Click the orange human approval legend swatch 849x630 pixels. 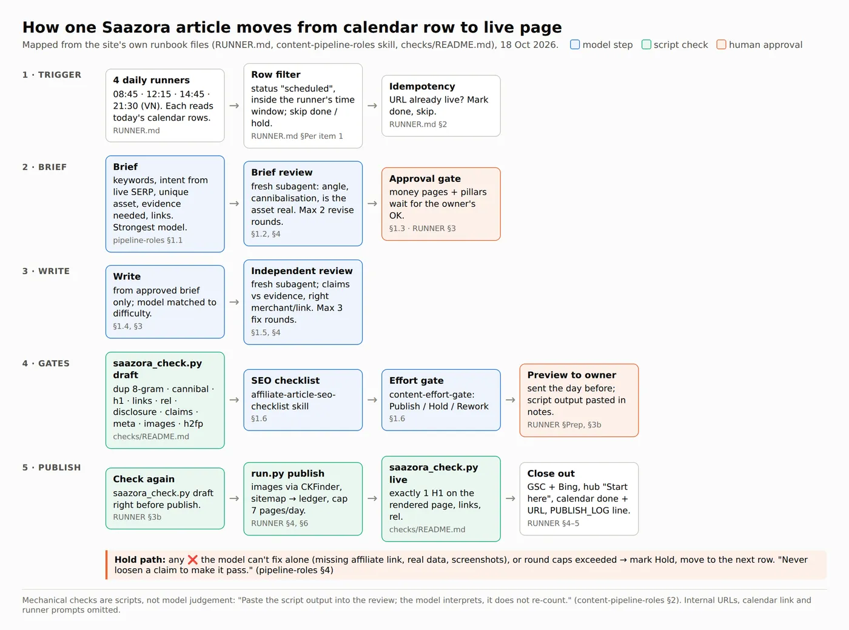click(721, 44)
